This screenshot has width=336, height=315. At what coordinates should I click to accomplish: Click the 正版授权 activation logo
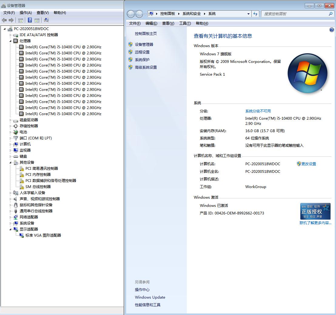click(x=315, y=211)
